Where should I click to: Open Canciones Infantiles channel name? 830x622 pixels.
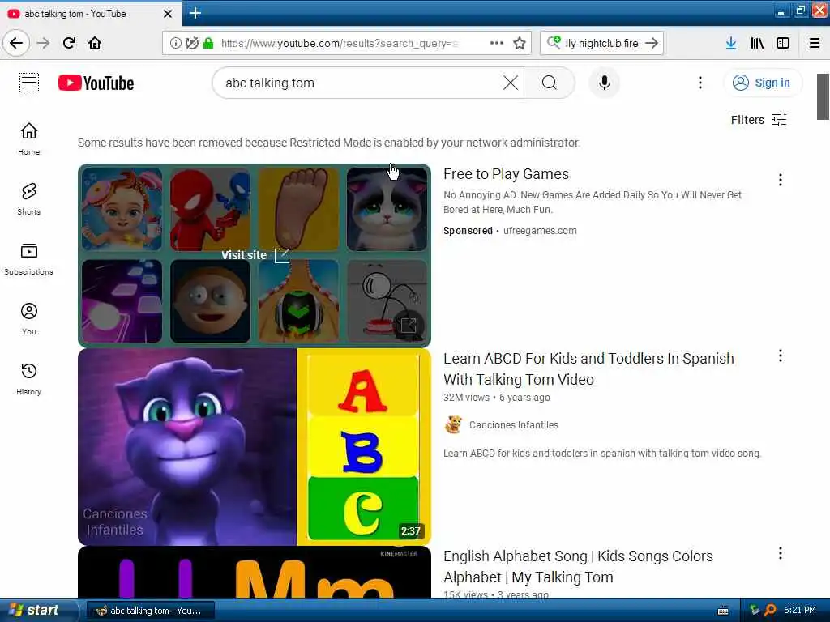point(513,424)
